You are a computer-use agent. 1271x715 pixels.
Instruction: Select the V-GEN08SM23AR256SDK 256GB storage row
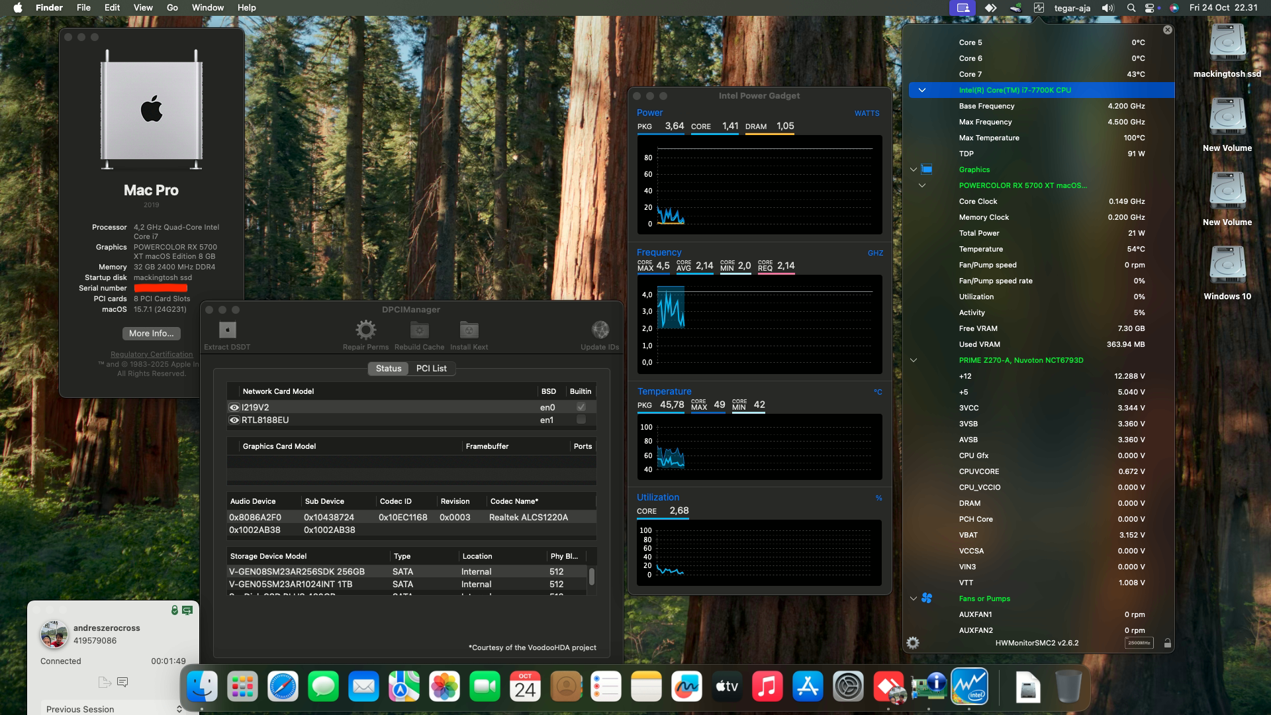(406, 571)
